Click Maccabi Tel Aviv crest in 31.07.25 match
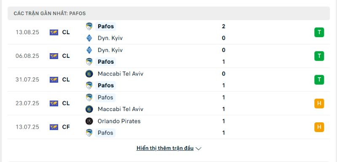This screenshot has width=337, height=162. tap(89, 74)
